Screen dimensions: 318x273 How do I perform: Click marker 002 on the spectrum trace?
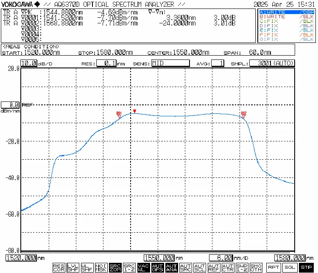click(x=243, y=115)
